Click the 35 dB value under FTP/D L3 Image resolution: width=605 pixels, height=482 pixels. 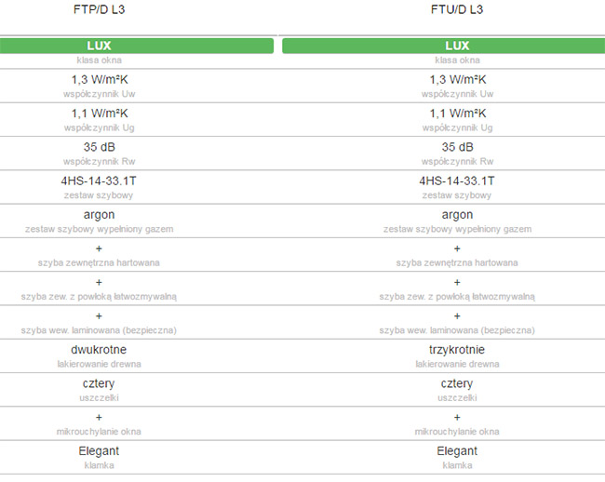[x=99, y=147]
